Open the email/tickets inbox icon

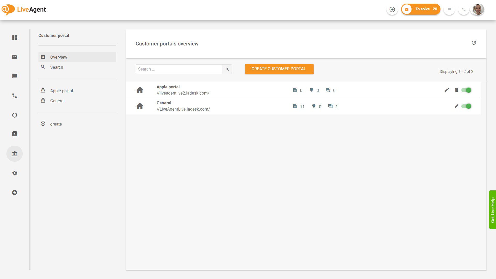click(14, 57)
